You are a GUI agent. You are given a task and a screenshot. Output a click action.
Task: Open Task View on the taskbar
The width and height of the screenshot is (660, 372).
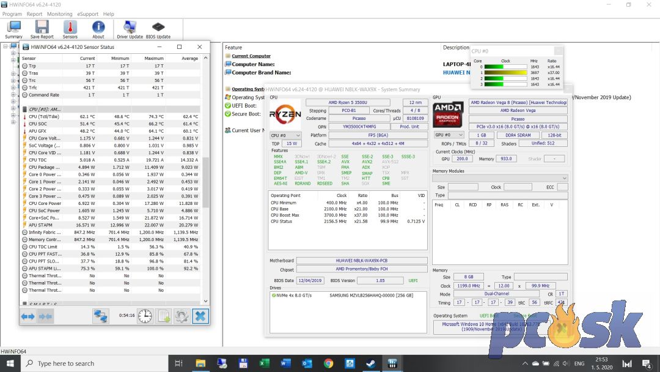tap(178, 363)
